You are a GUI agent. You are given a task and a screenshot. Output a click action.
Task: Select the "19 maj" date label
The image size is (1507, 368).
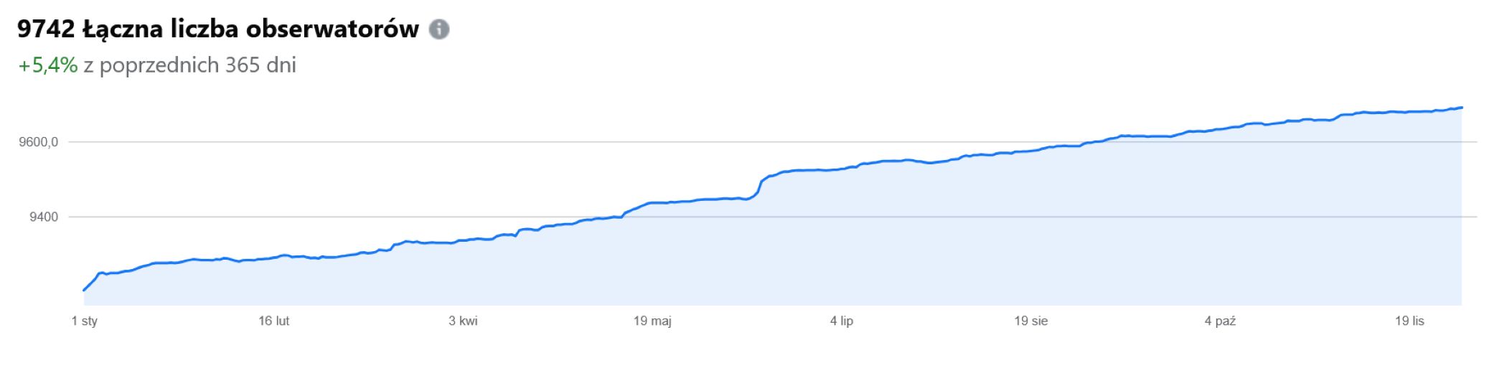coord(652,321)
